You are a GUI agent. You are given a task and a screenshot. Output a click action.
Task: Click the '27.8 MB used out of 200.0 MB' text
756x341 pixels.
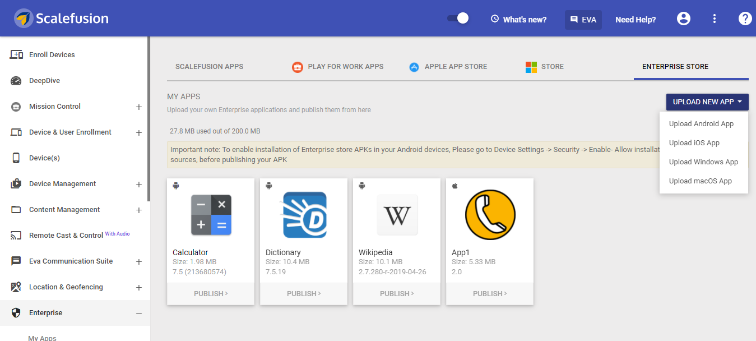(x=215, y=131)
